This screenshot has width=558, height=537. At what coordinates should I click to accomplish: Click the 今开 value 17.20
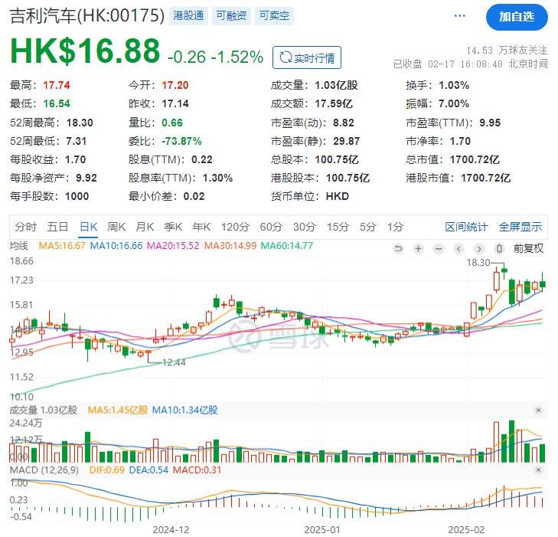click(x=177, y=86)
